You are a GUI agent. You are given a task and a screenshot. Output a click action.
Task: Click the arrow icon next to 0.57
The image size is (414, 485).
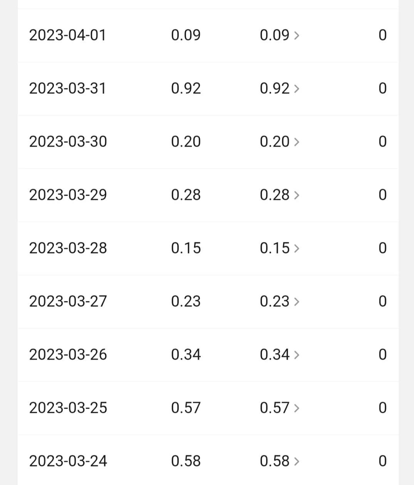click(297, 408)
